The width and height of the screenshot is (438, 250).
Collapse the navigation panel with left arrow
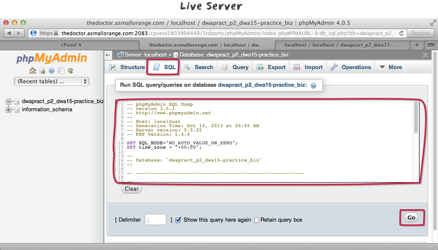click(109, 55)
